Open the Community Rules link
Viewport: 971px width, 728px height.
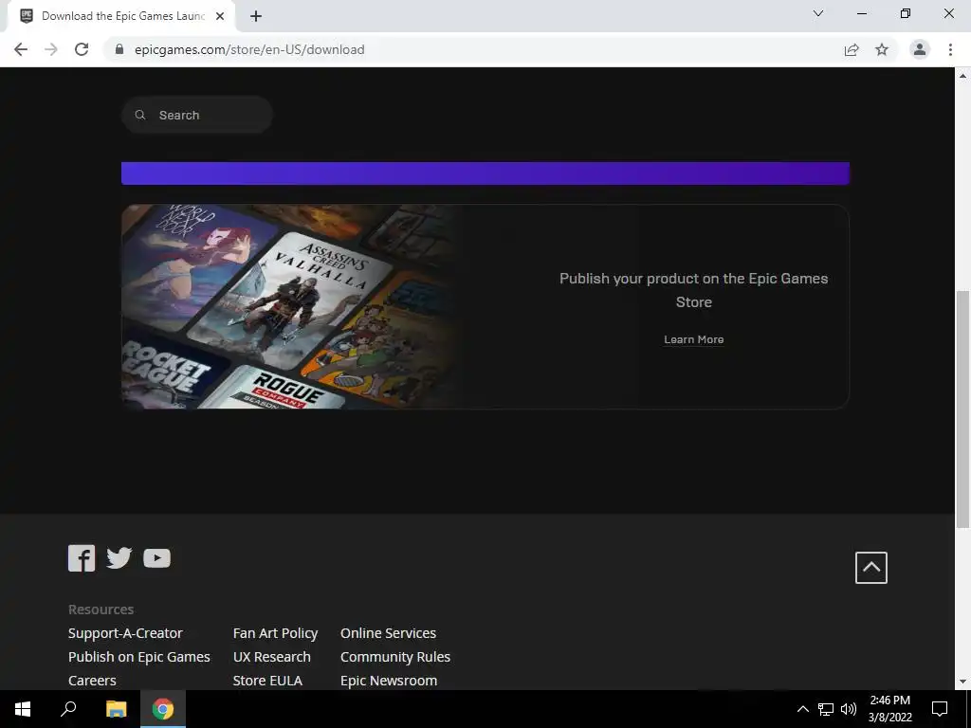395,657
